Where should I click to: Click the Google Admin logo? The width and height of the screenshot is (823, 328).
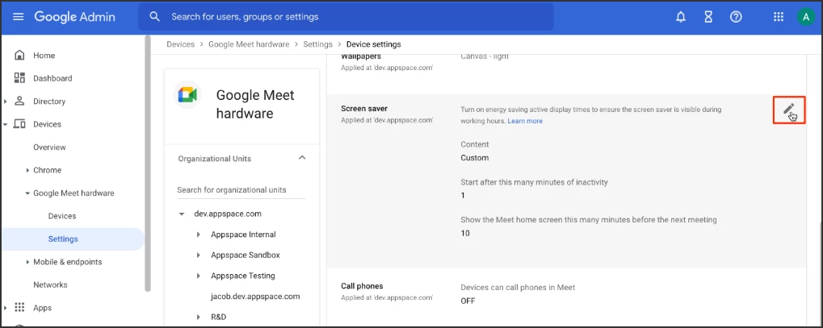[x=74, y=17]
